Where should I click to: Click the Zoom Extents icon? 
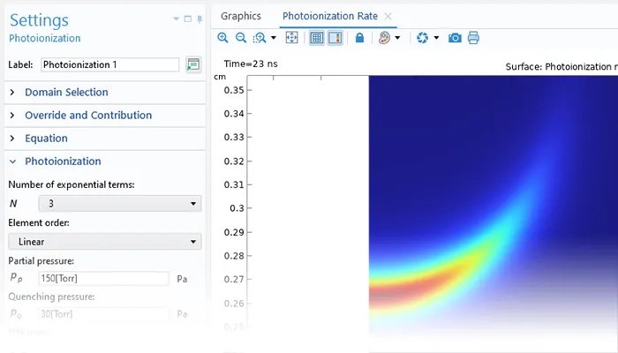click(292, 38)
